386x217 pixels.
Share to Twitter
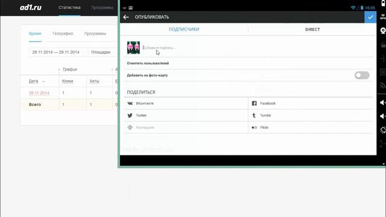click(186, 115)
